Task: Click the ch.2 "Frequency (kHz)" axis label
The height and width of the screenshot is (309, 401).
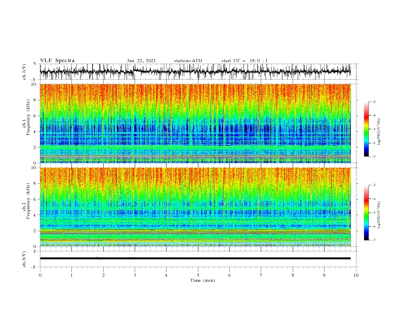Action: tap(28, 201)
